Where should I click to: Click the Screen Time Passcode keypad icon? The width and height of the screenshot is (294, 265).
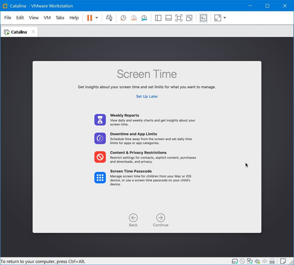pyautogui.click(x=100, y=178)
